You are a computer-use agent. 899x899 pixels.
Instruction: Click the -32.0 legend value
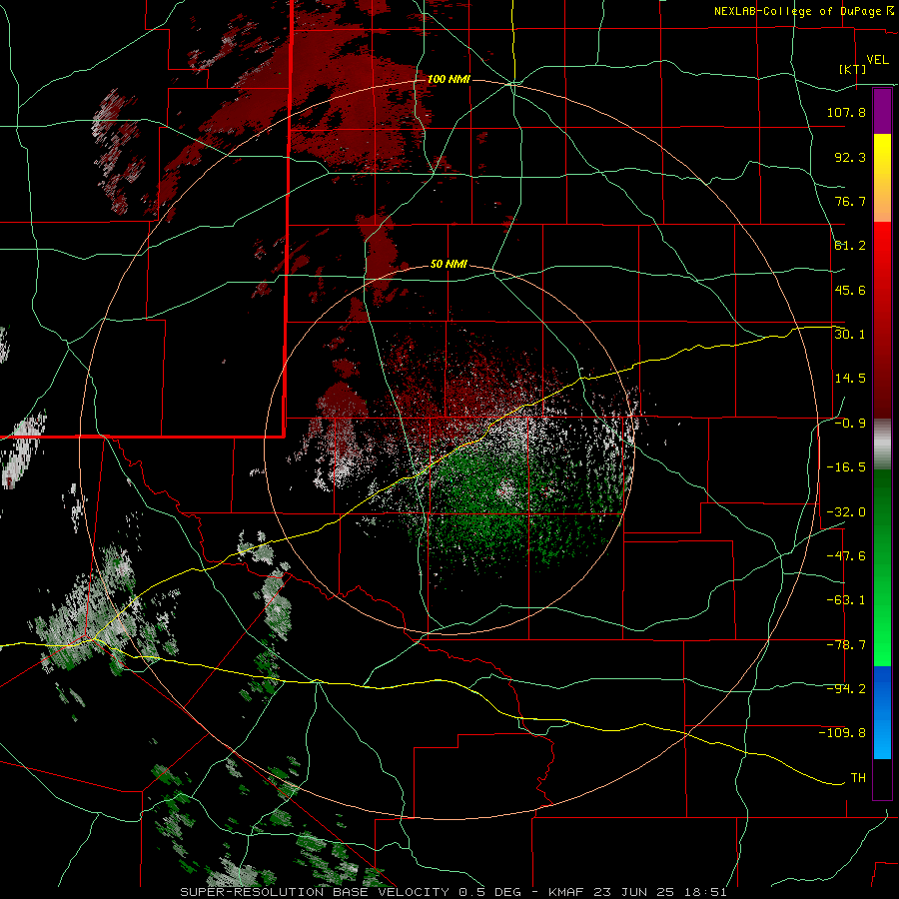846,512
